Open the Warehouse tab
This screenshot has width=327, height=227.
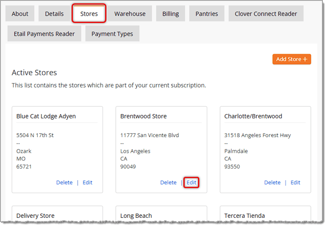pyautogui.click(x=130, y=14)
